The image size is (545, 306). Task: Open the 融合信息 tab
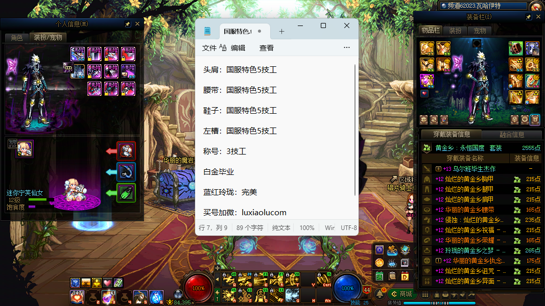click(x=511, y=135)
